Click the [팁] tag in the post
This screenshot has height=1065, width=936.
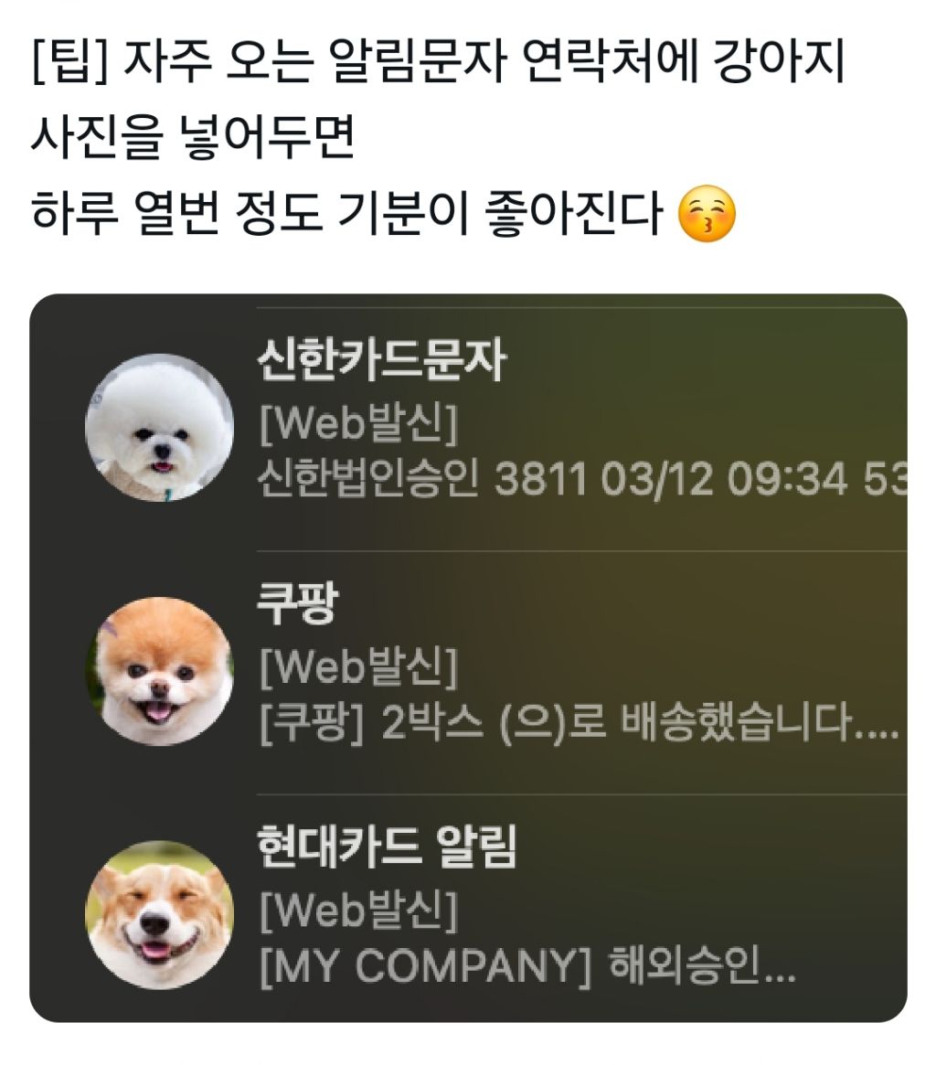pyautogui.click(x=70, y=60)
